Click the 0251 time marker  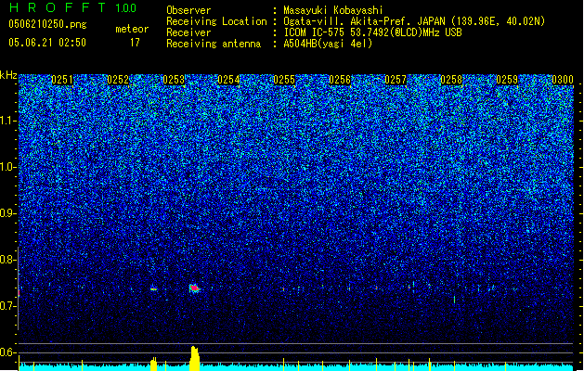[x=62, y=80]
